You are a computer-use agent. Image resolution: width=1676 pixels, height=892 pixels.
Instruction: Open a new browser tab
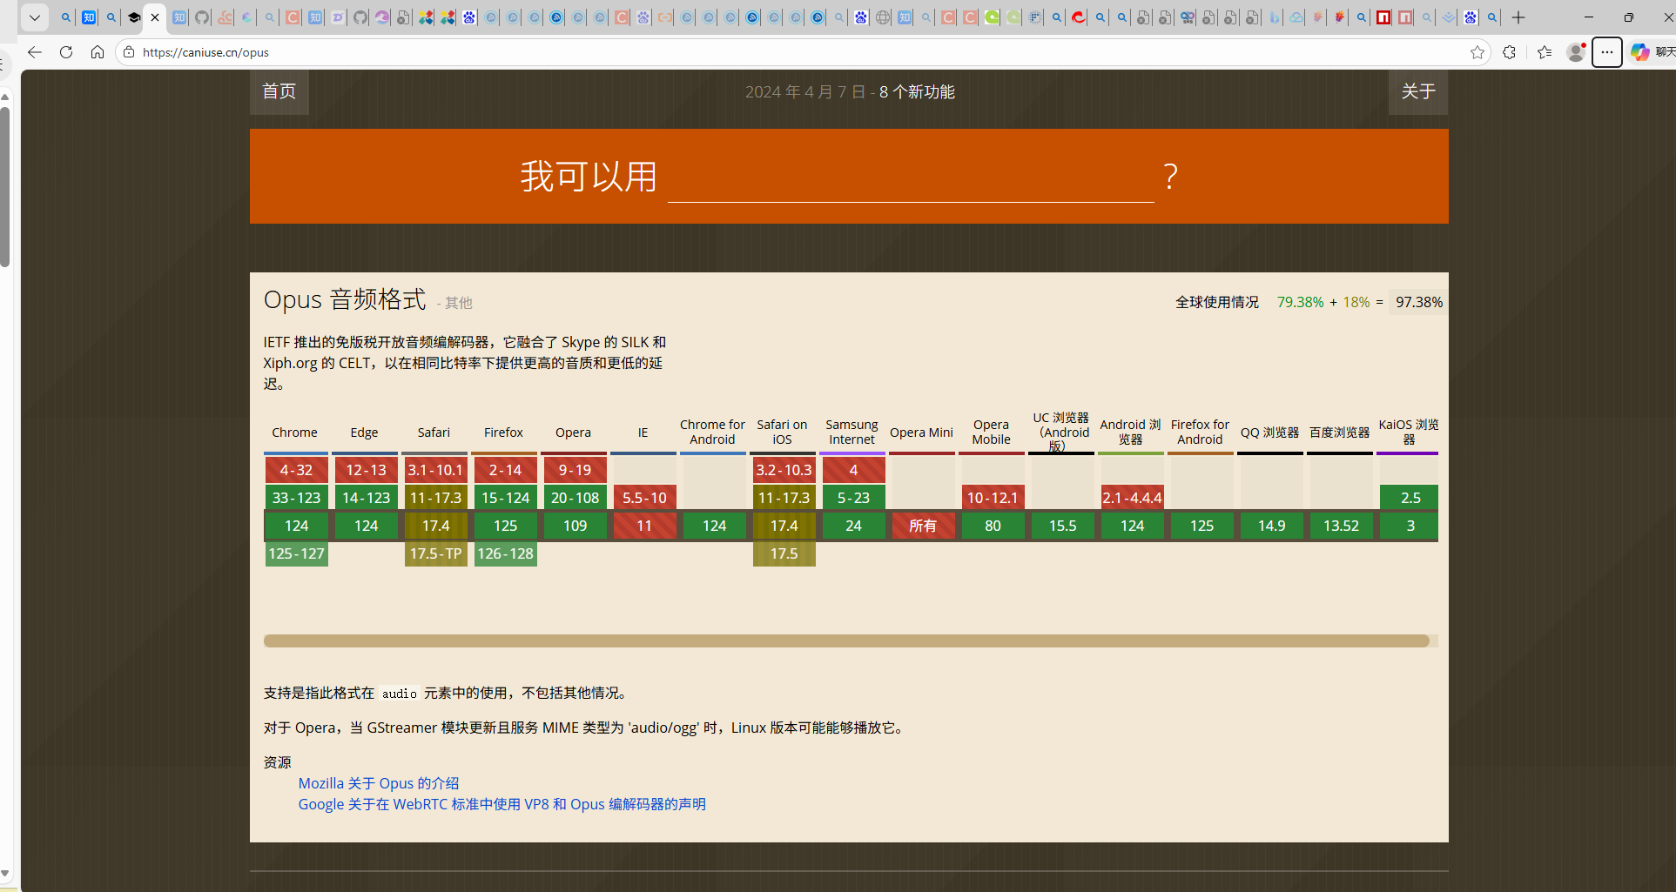1518,17
